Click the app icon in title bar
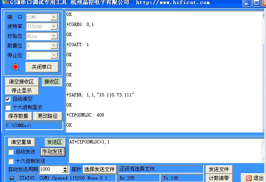 pos(5,2)
